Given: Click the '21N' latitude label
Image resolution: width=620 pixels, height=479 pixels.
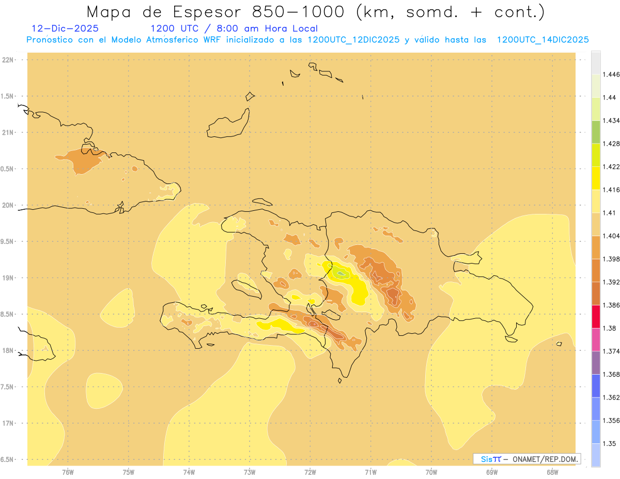Looking at the screenshot, I should click(7, 133).
